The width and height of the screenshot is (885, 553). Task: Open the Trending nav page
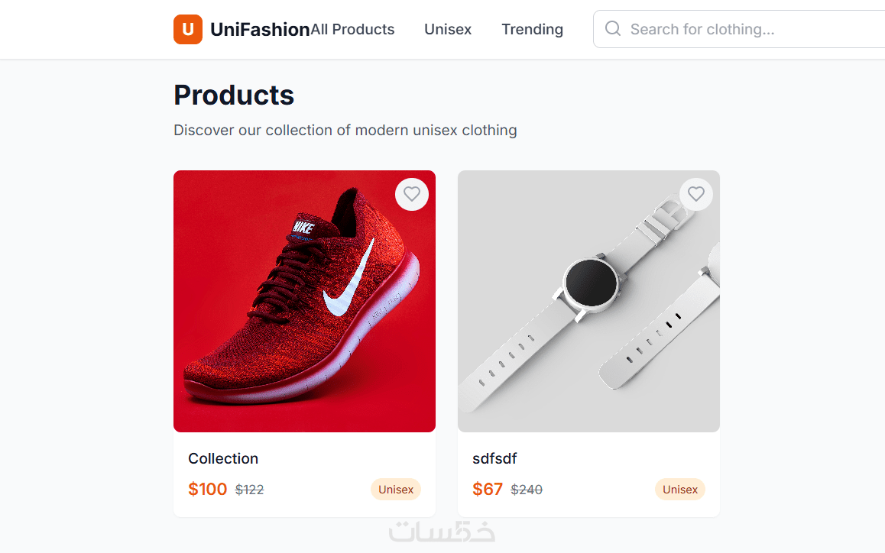click(532, 30)
